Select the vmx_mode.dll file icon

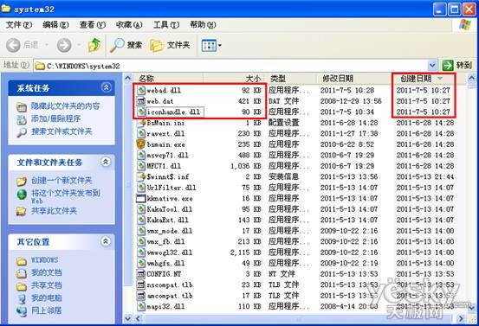141,231
